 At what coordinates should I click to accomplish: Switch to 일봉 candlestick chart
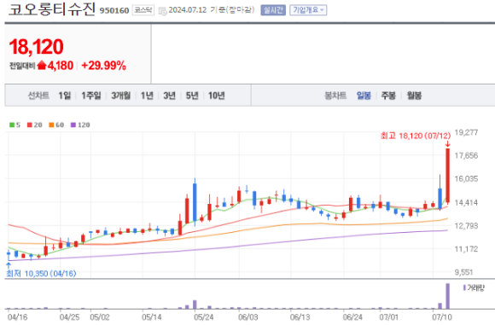click(364, 96)
